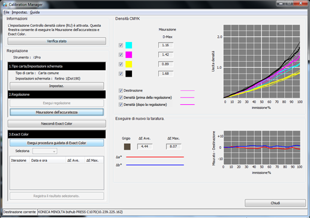Image resolution: width=310 pixels, height=218 pixels.
Task: Open the Impostaz. menu
Action: [20, 13]
